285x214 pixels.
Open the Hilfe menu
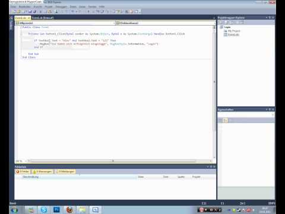[102, 7]
